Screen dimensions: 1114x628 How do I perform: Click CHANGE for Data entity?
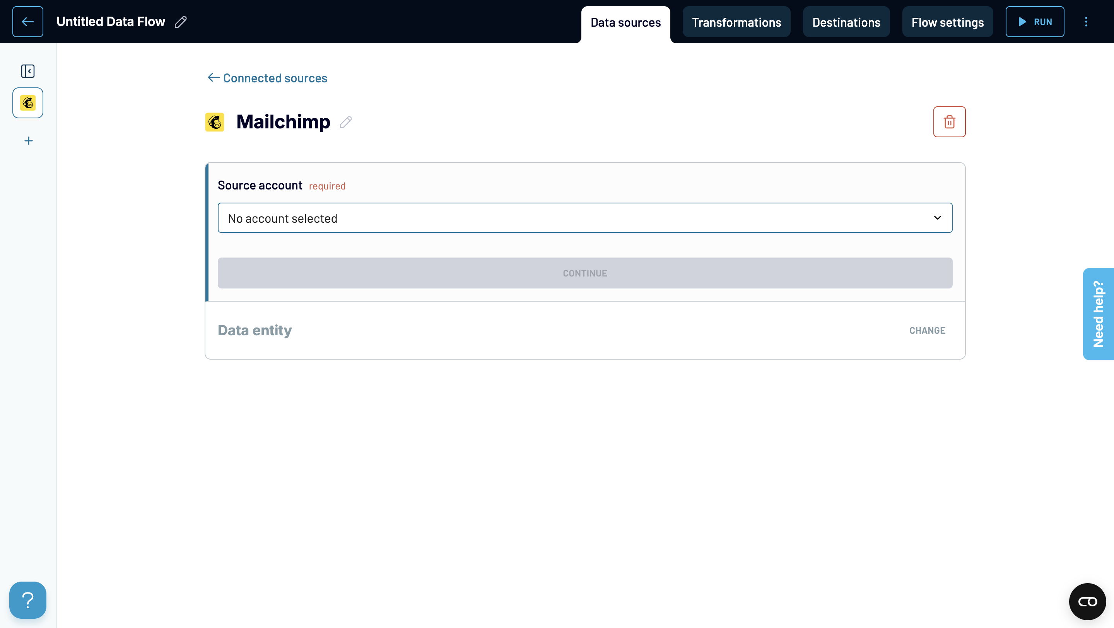[927, 331]
